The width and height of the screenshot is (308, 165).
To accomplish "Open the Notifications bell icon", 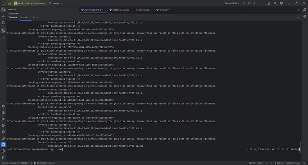I will [x=305, y=10].
